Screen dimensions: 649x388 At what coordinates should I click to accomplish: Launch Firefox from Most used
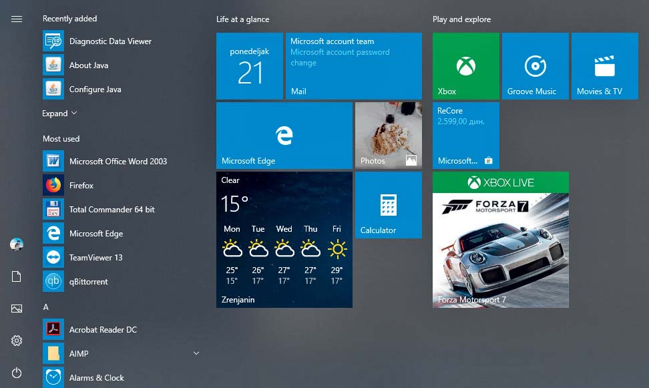point(53,185)
